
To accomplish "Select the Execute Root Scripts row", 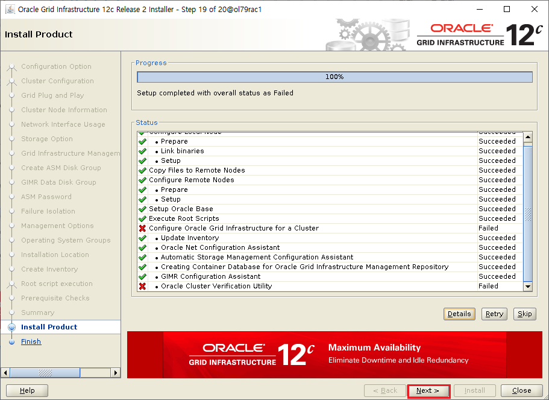I will (x=330, y=218).
